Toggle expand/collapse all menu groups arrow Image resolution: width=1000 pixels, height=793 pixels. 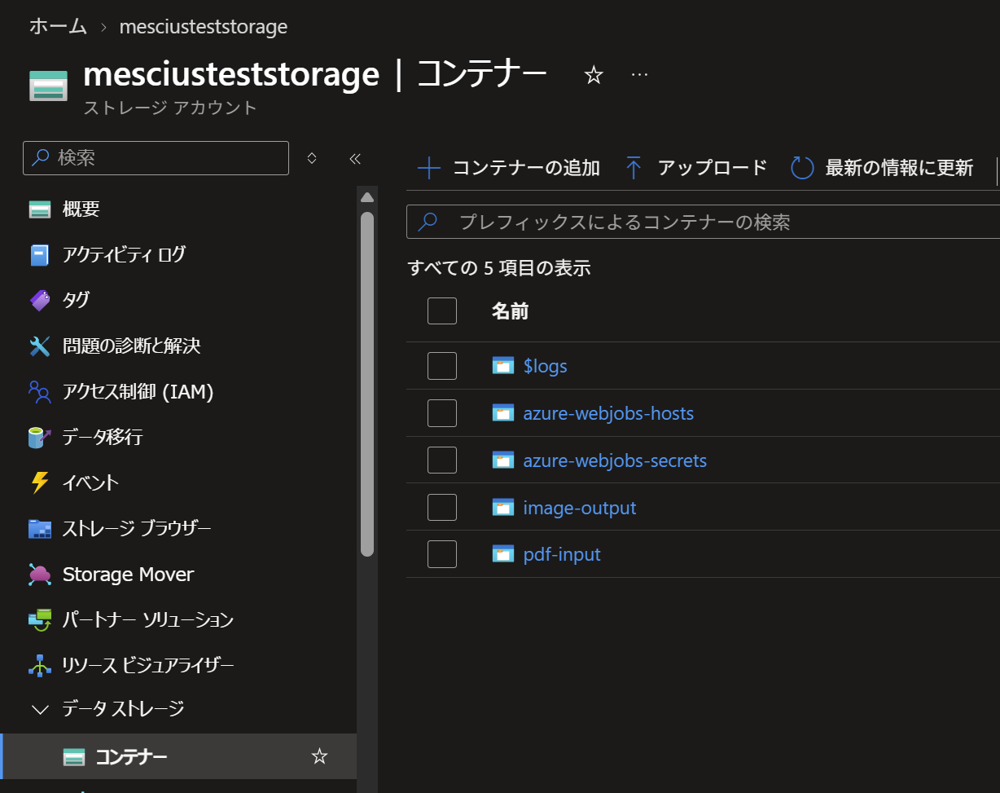tap(311, 158)
